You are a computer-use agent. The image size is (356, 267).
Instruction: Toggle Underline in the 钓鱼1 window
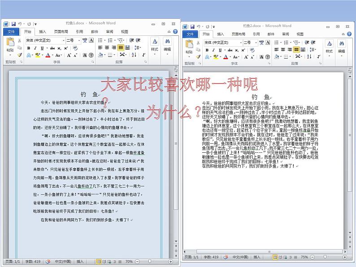click(42, 48)
